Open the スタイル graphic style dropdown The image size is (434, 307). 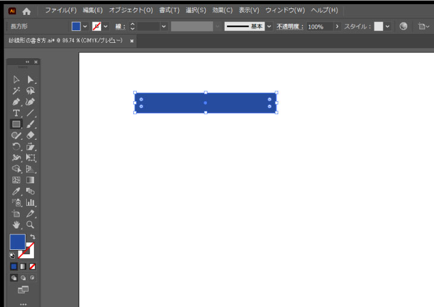(x=388, y=27)
